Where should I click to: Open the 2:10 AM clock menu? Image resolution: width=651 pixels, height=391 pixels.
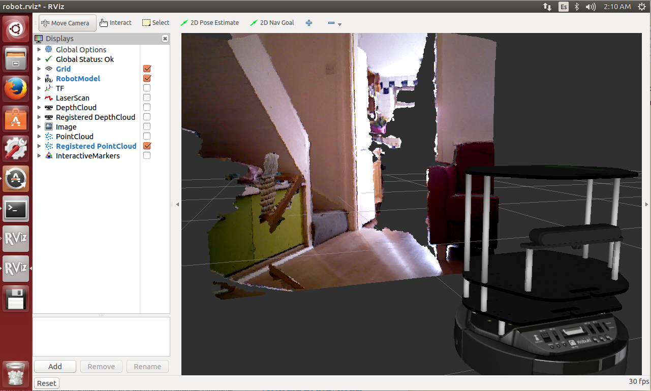pyautogui.click(x=617, y=7)
